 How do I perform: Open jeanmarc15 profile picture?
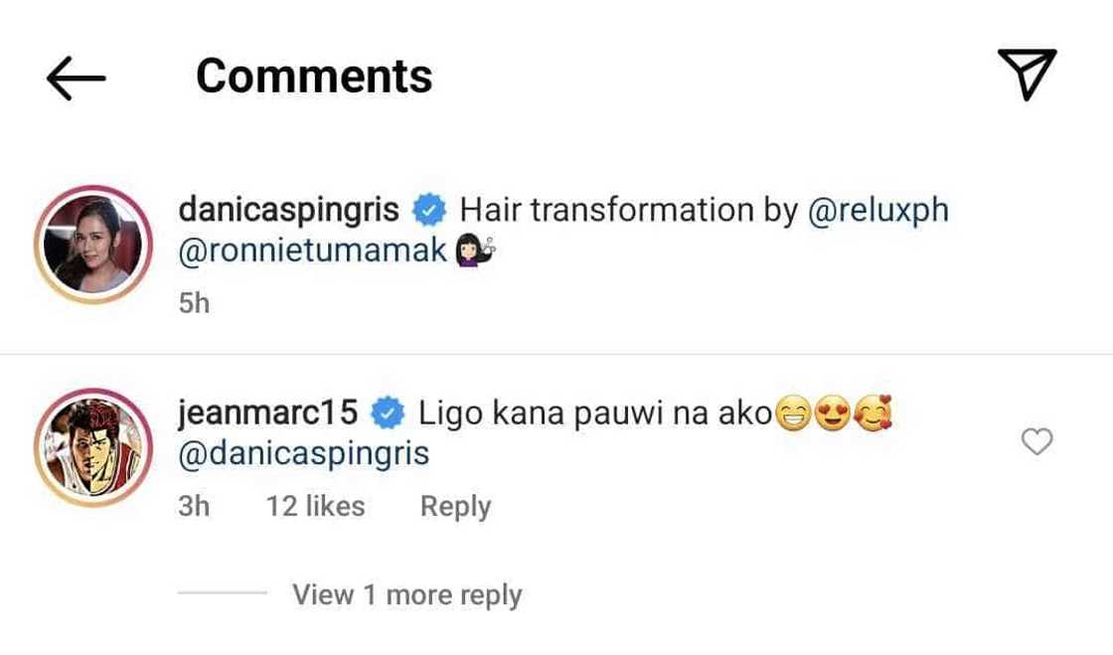point(92,447)
